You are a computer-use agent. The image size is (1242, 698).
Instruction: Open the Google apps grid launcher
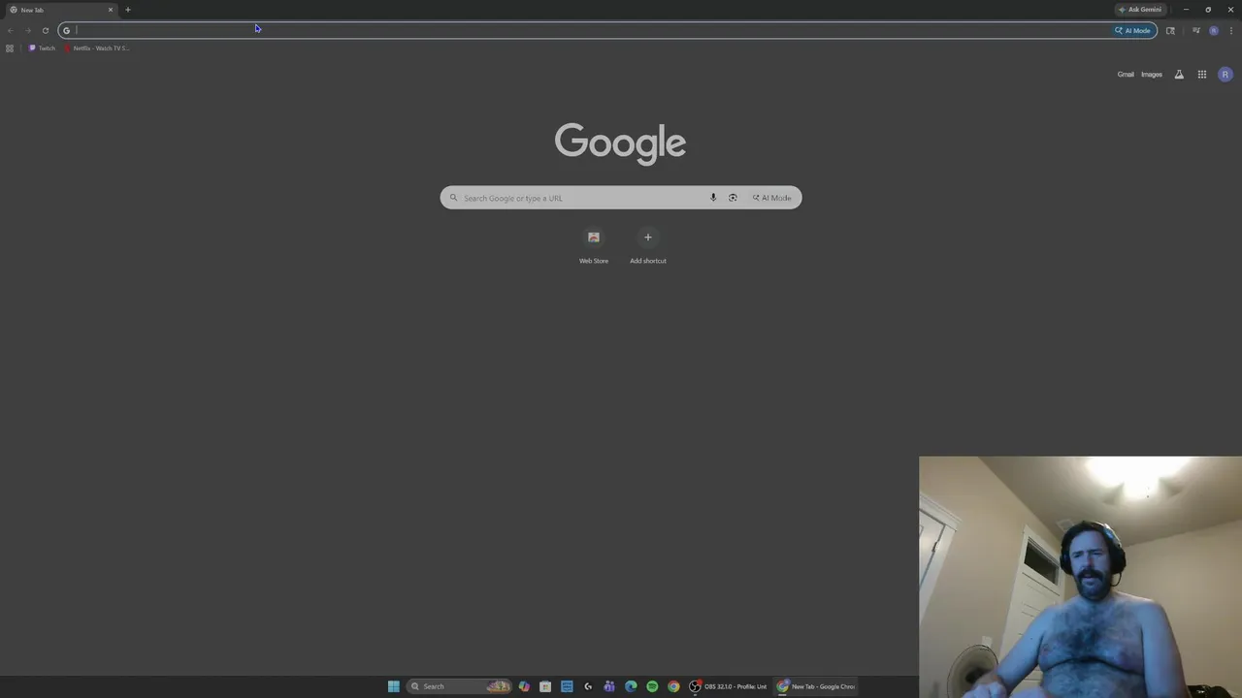(x=1202, y=75)
